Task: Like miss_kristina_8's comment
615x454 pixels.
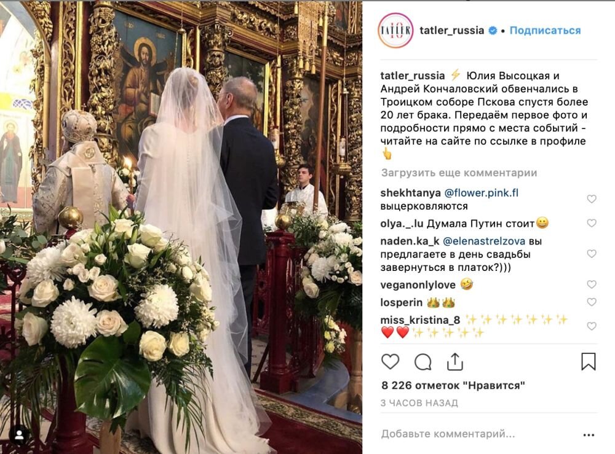Action: click(592, 326)
